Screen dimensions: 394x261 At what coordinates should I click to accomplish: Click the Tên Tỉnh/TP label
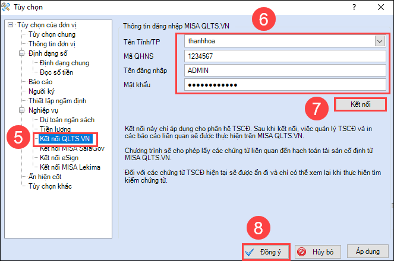click(141, 42)
